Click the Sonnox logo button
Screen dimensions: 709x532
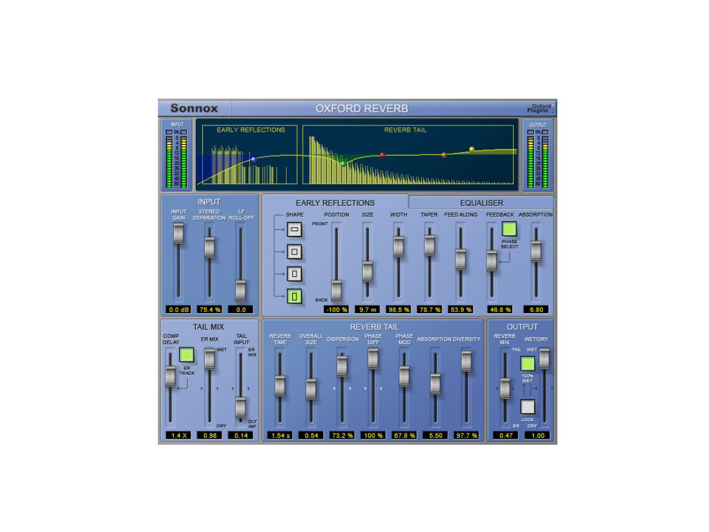tap(194, 109)
